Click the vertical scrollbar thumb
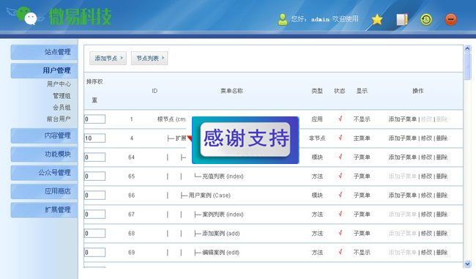Image resolution: width=476 pixels, height=279 pixels. point(467,66)
